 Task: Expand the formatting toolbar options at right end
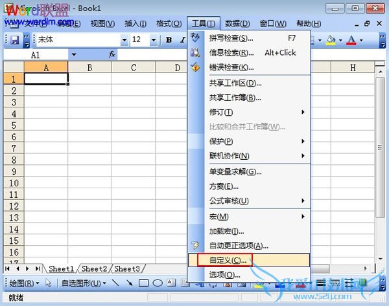pyautogui.click(x=383, y=40)
